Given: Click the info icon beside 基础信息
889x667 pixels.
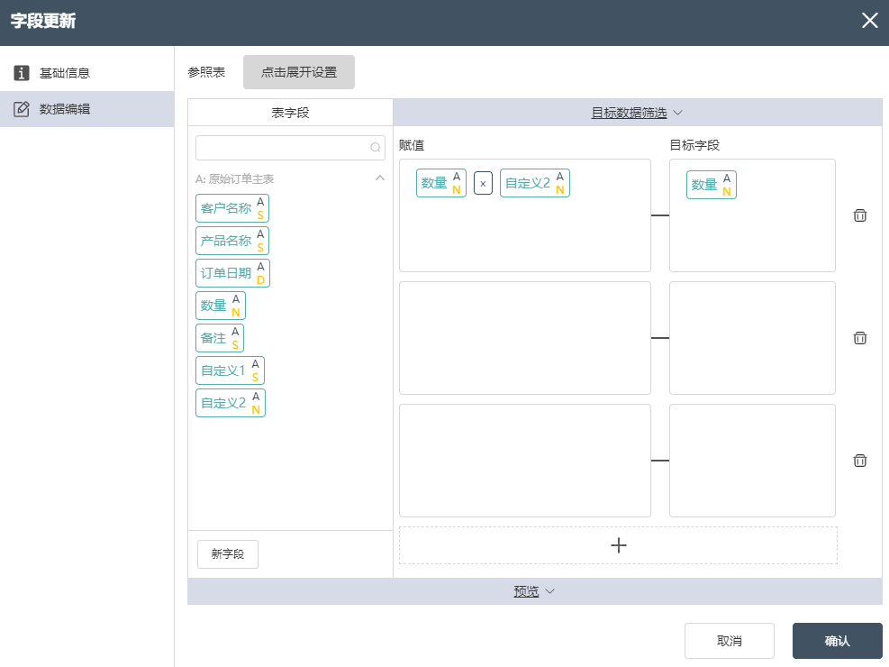Looking at the screenshot, I should click(22, 73).
